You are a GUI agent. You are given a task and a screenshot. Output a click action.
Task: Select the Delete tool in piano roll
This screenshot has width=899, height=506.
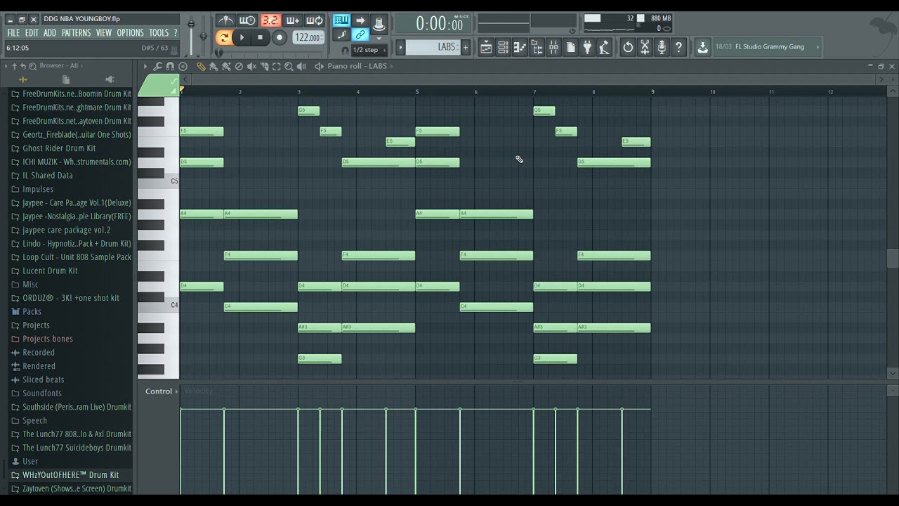(239, 66)
